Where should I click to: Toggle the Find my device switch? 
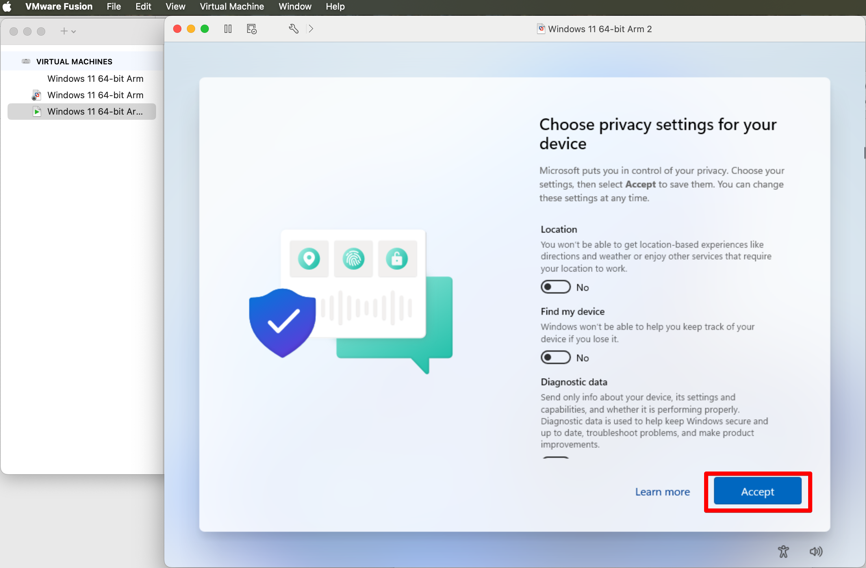555,358
